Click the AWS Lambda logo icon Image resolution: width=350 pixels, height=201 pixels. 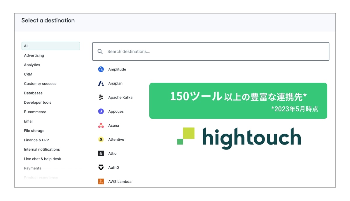click(x=101, y=181)
